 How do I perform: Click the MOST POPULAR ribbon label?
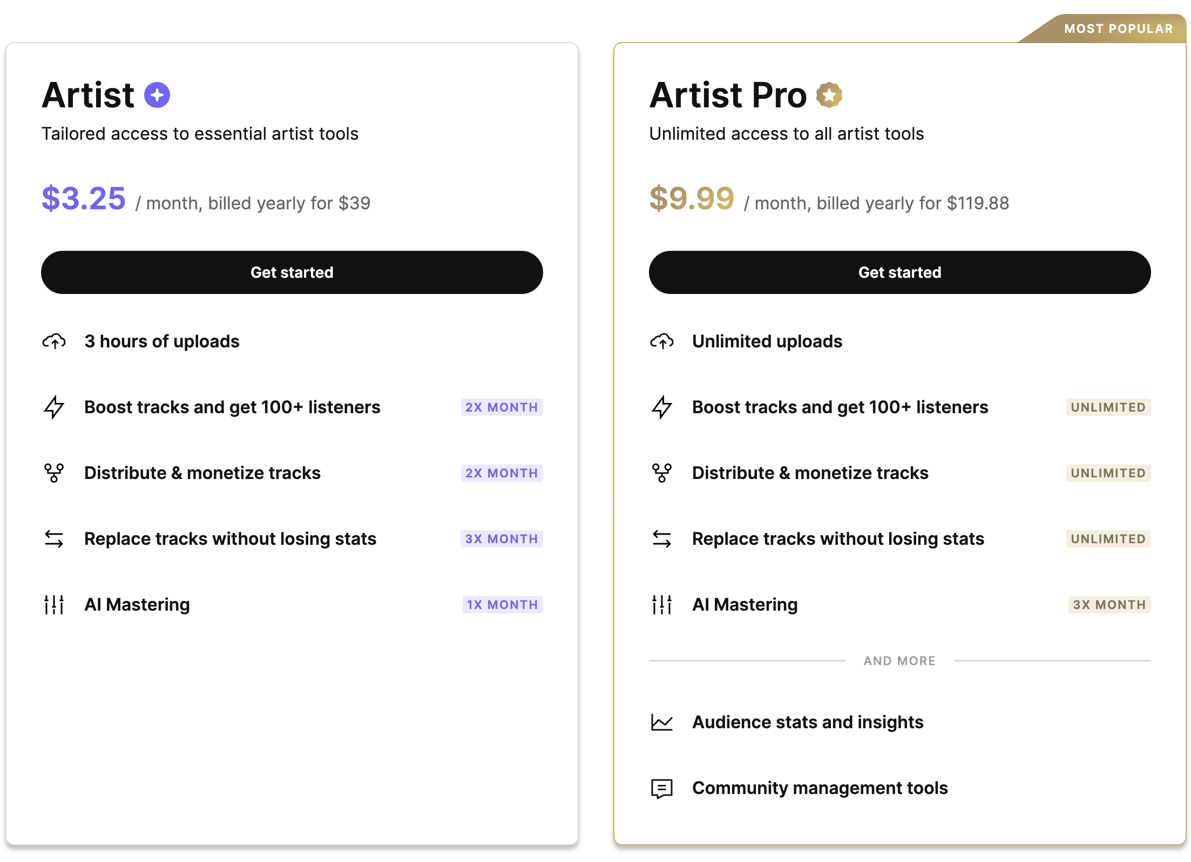tap(1119, 29)
